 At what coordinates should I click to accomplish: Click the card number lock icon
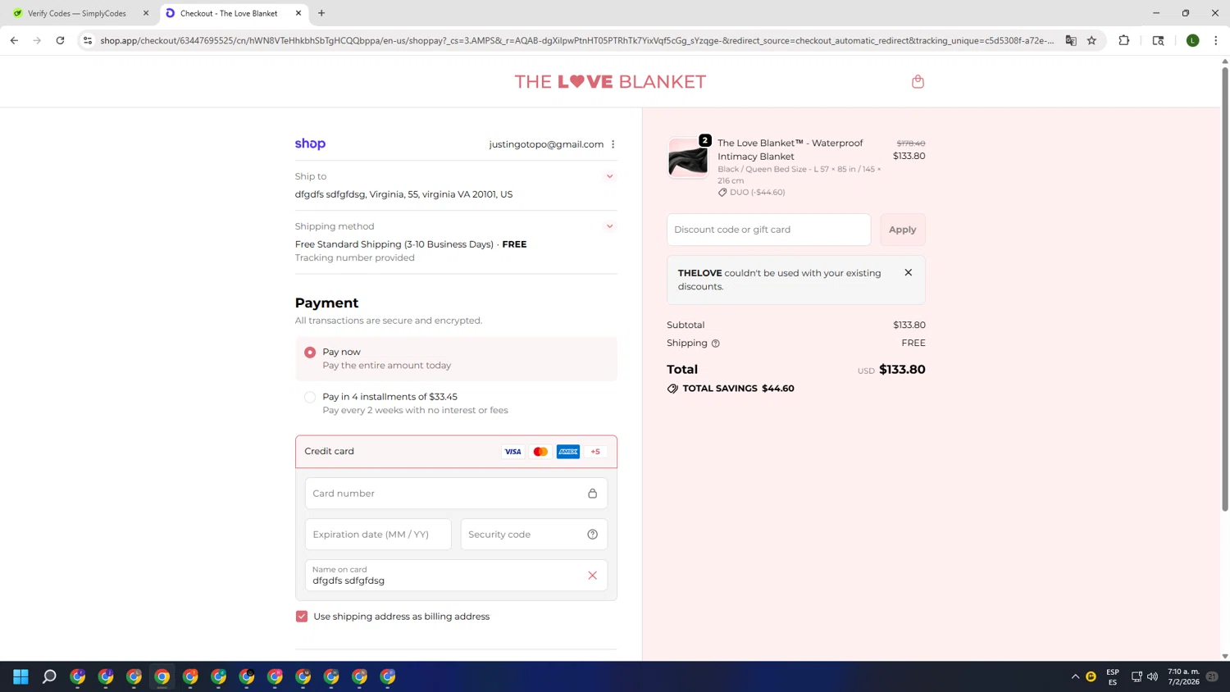(x=592, y=494)
